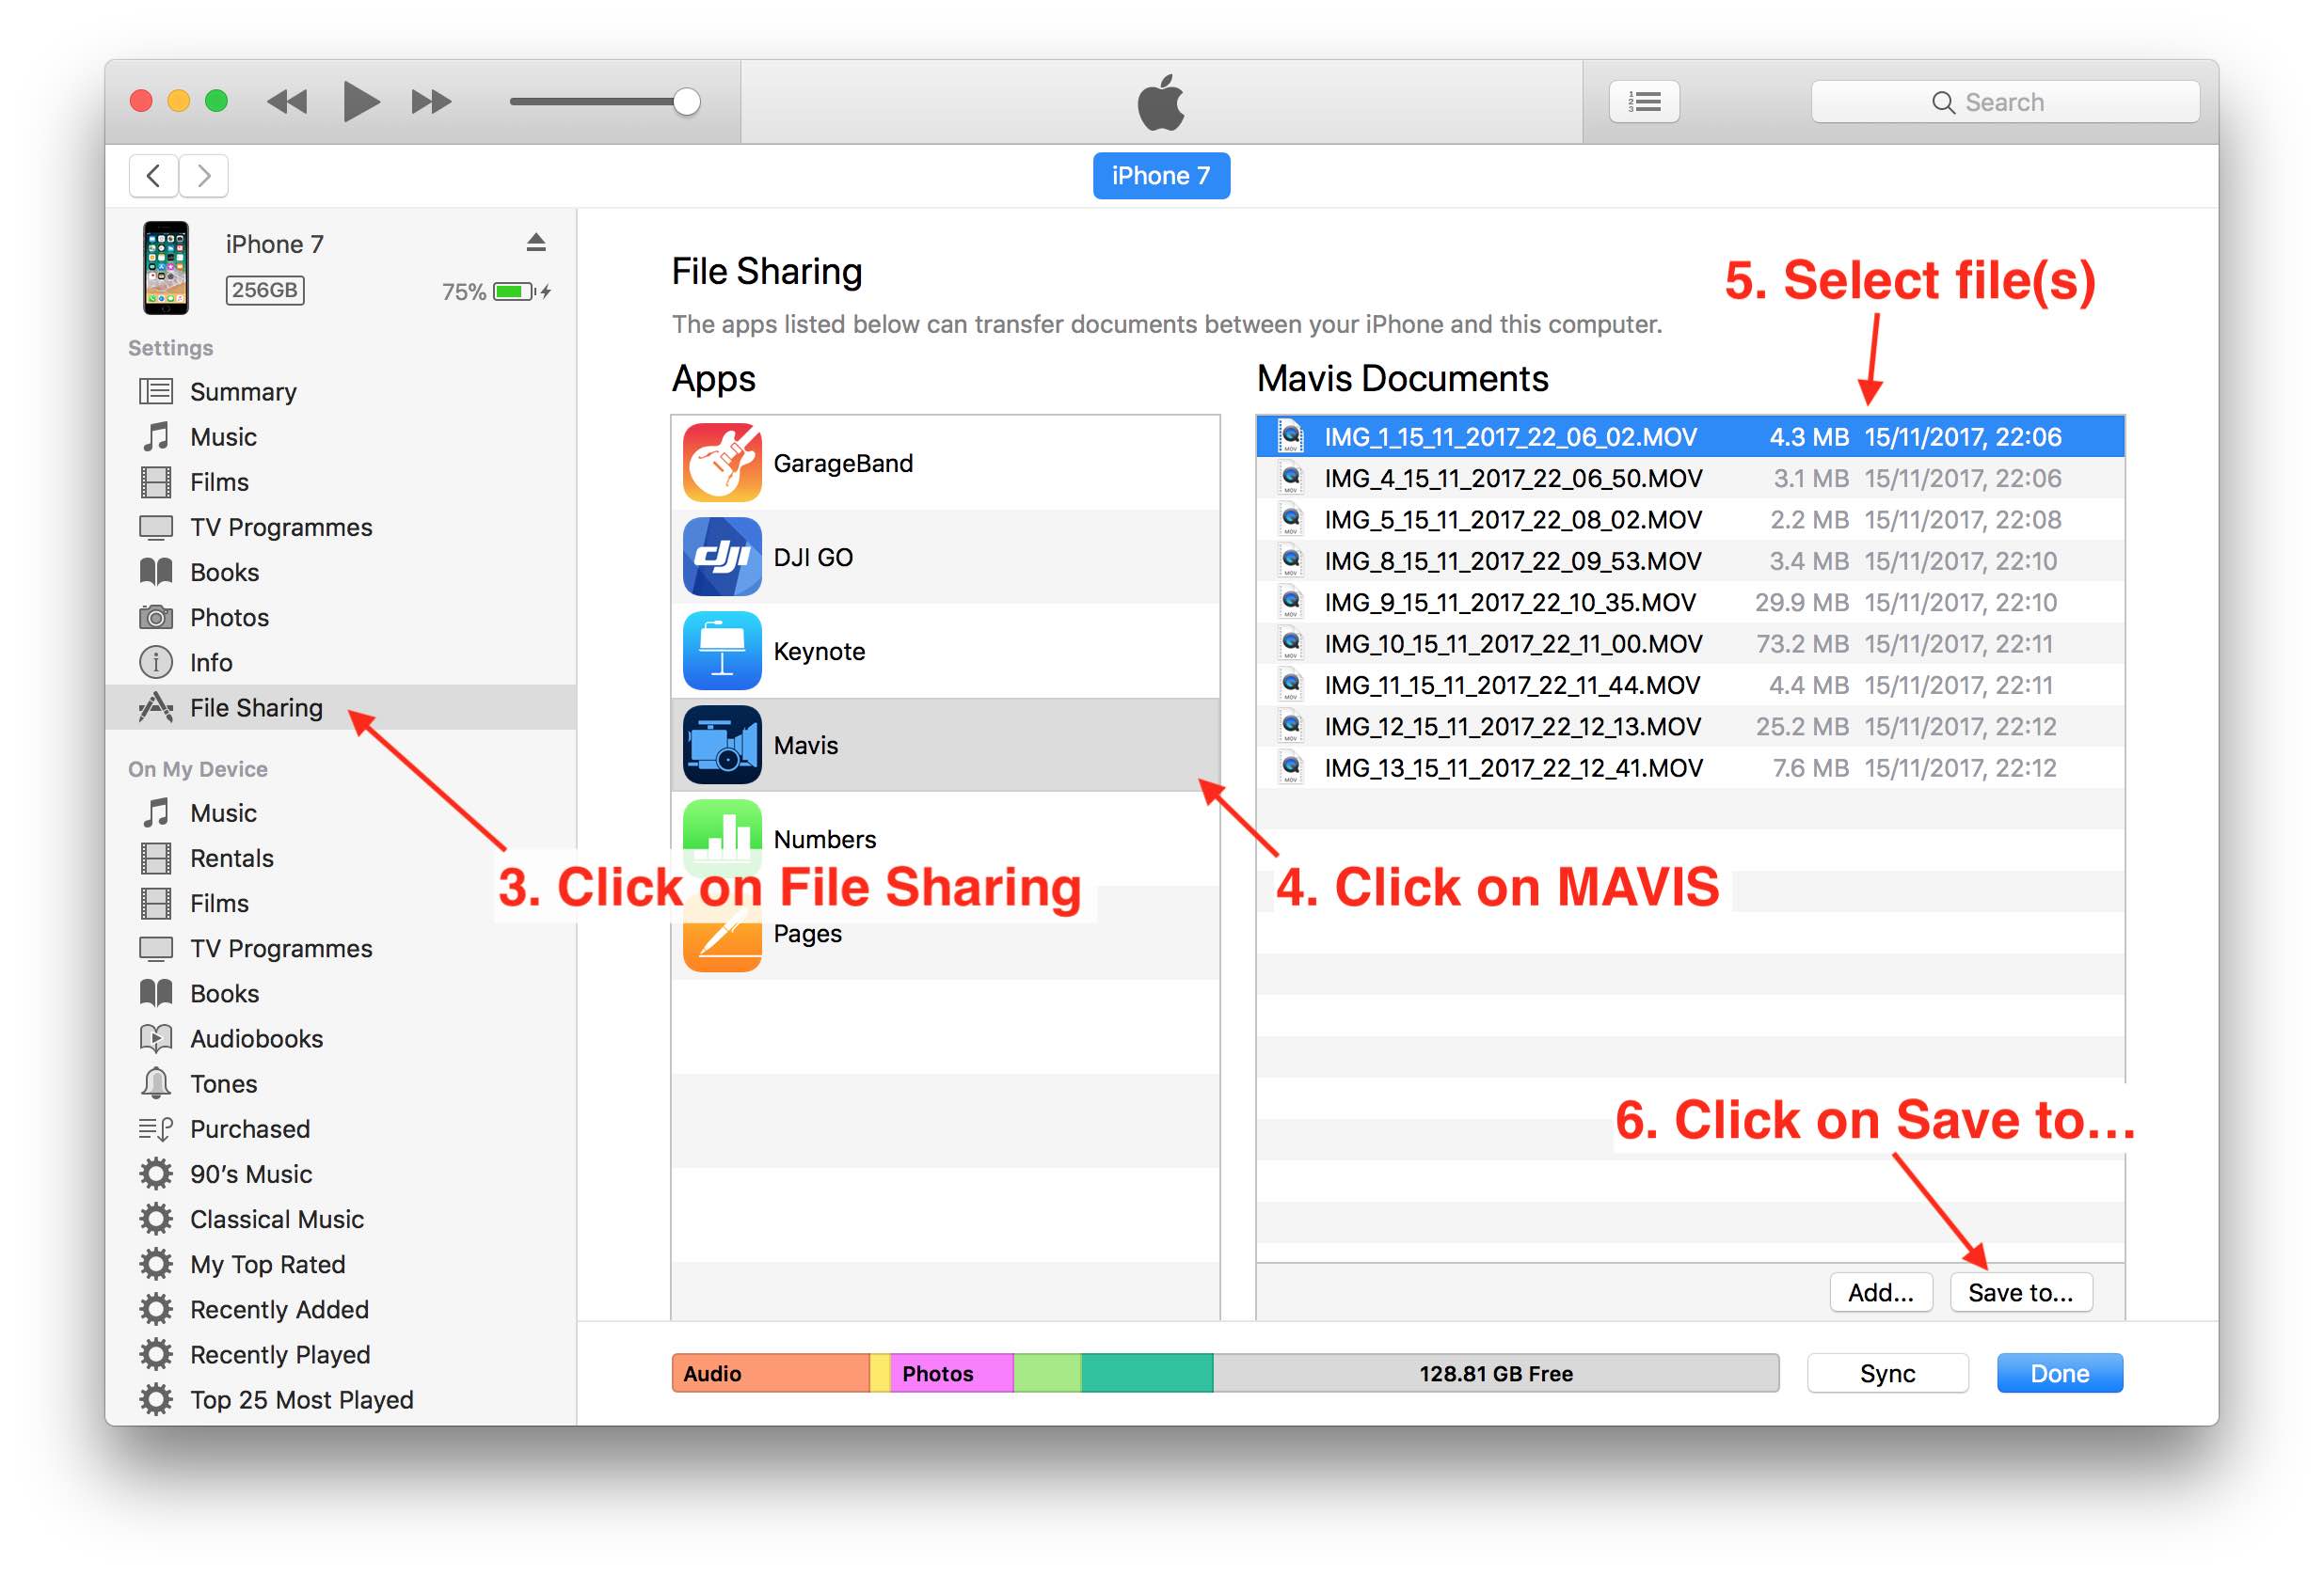Select file IMG_5_15_11_2017_22_08_02.MOV
The width and height of the screenshot is (2324, 1576).
[1690, 520]
